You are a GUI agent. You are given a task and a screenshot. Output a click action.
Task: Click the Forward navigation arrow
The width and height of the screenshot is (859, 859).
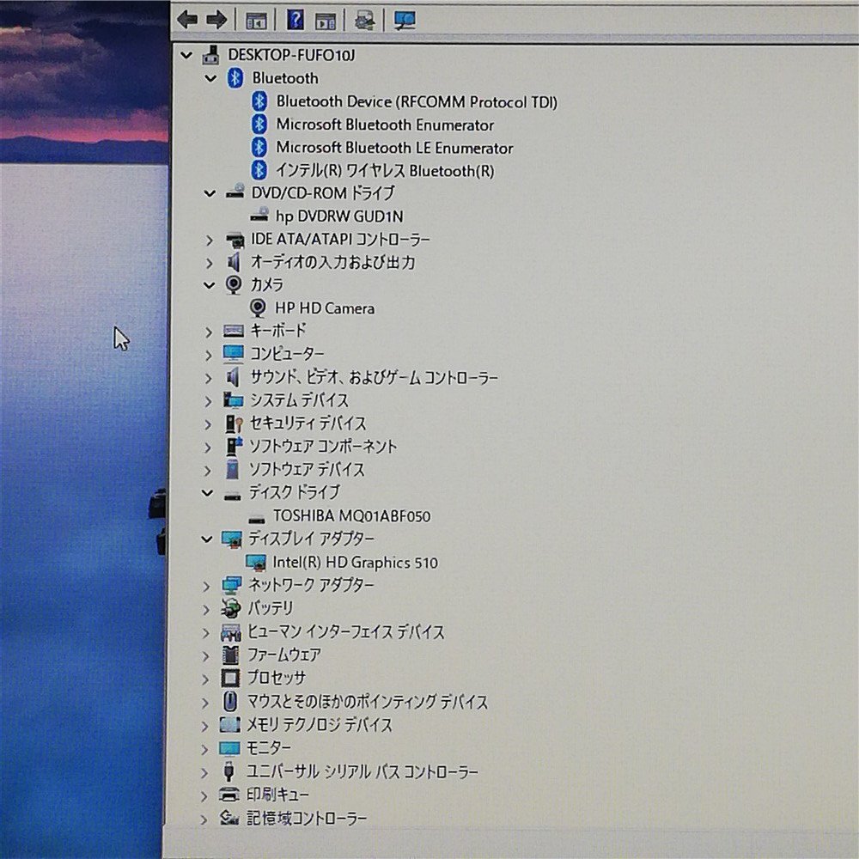pyautogui.click(x=216, y=19)
